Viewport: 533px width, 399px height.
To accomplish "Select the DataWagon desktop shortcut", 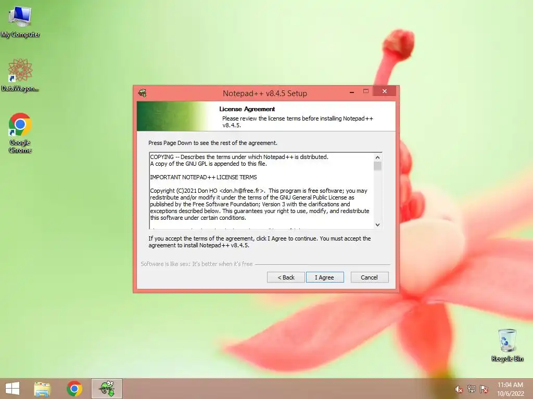I will 20,75.
